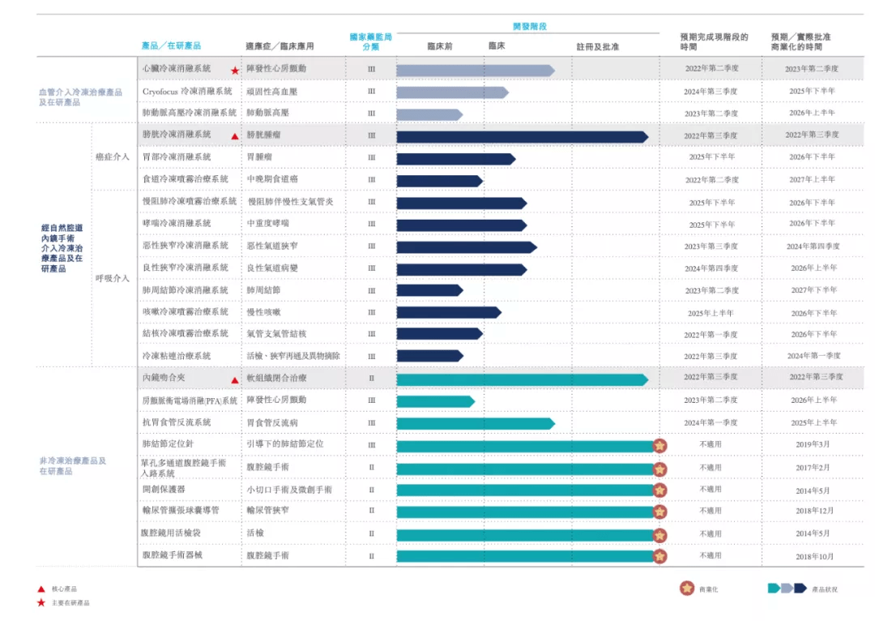Click the 呼吸介入 category label

pos(112,278)
